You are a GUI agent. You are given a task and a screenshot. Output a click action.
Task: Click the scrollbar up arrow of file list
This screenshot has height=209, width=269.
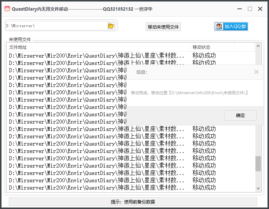258,46
